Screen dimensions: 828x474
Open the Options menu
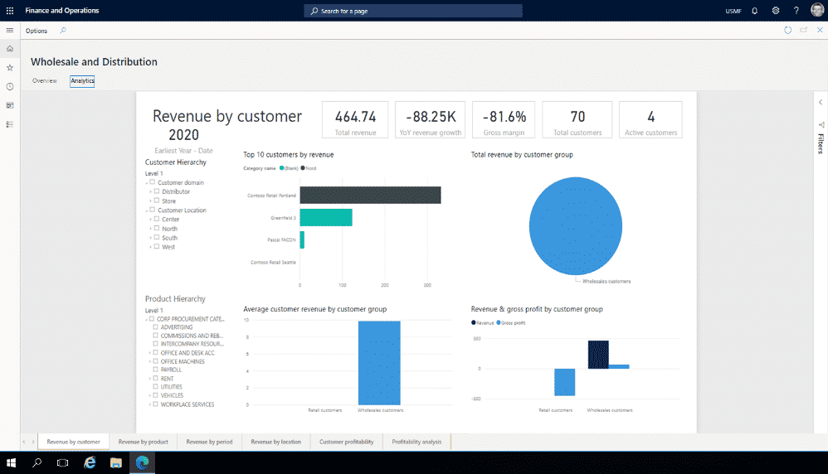37,31
